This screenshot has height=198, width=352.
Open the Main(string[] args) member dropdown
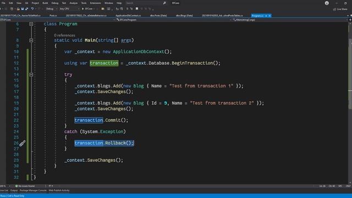pos(290,20)
